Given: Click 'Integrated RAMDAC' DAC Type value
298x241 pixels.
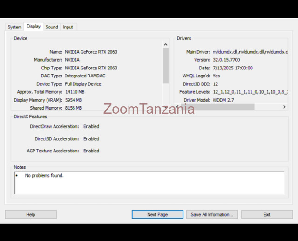Looking at the screenshot, I should coord(85,76).
